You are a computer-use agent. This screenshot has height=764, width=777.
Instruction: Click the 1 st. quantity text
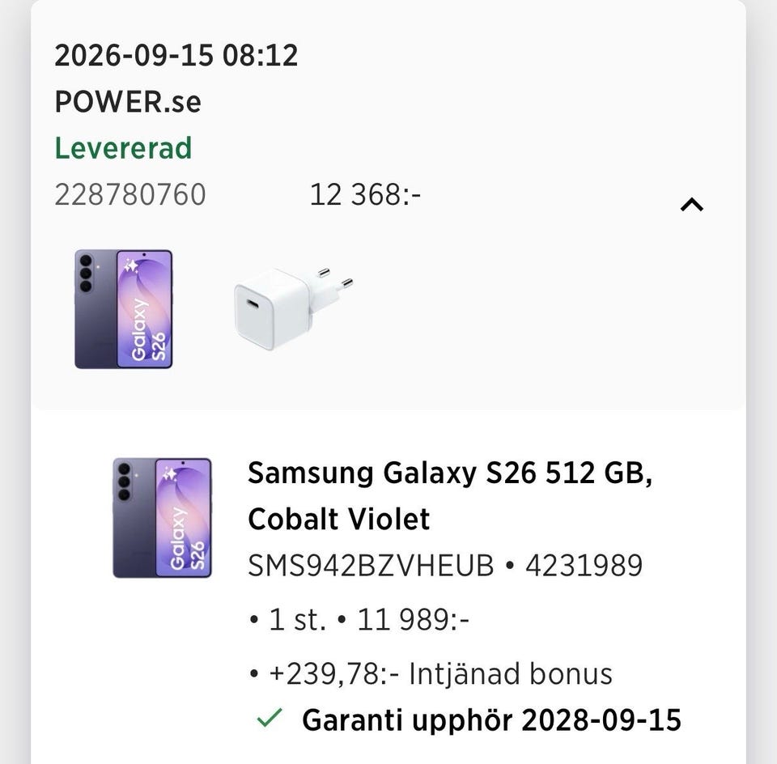[297, 619]
